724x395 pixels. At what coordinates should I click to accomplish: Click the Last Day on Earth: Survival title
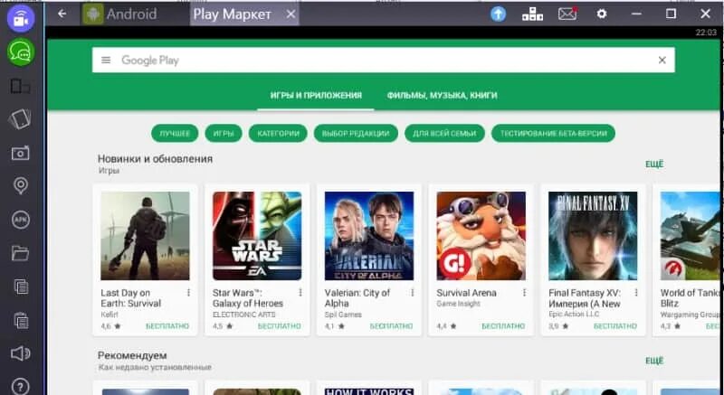pos(130,298)
